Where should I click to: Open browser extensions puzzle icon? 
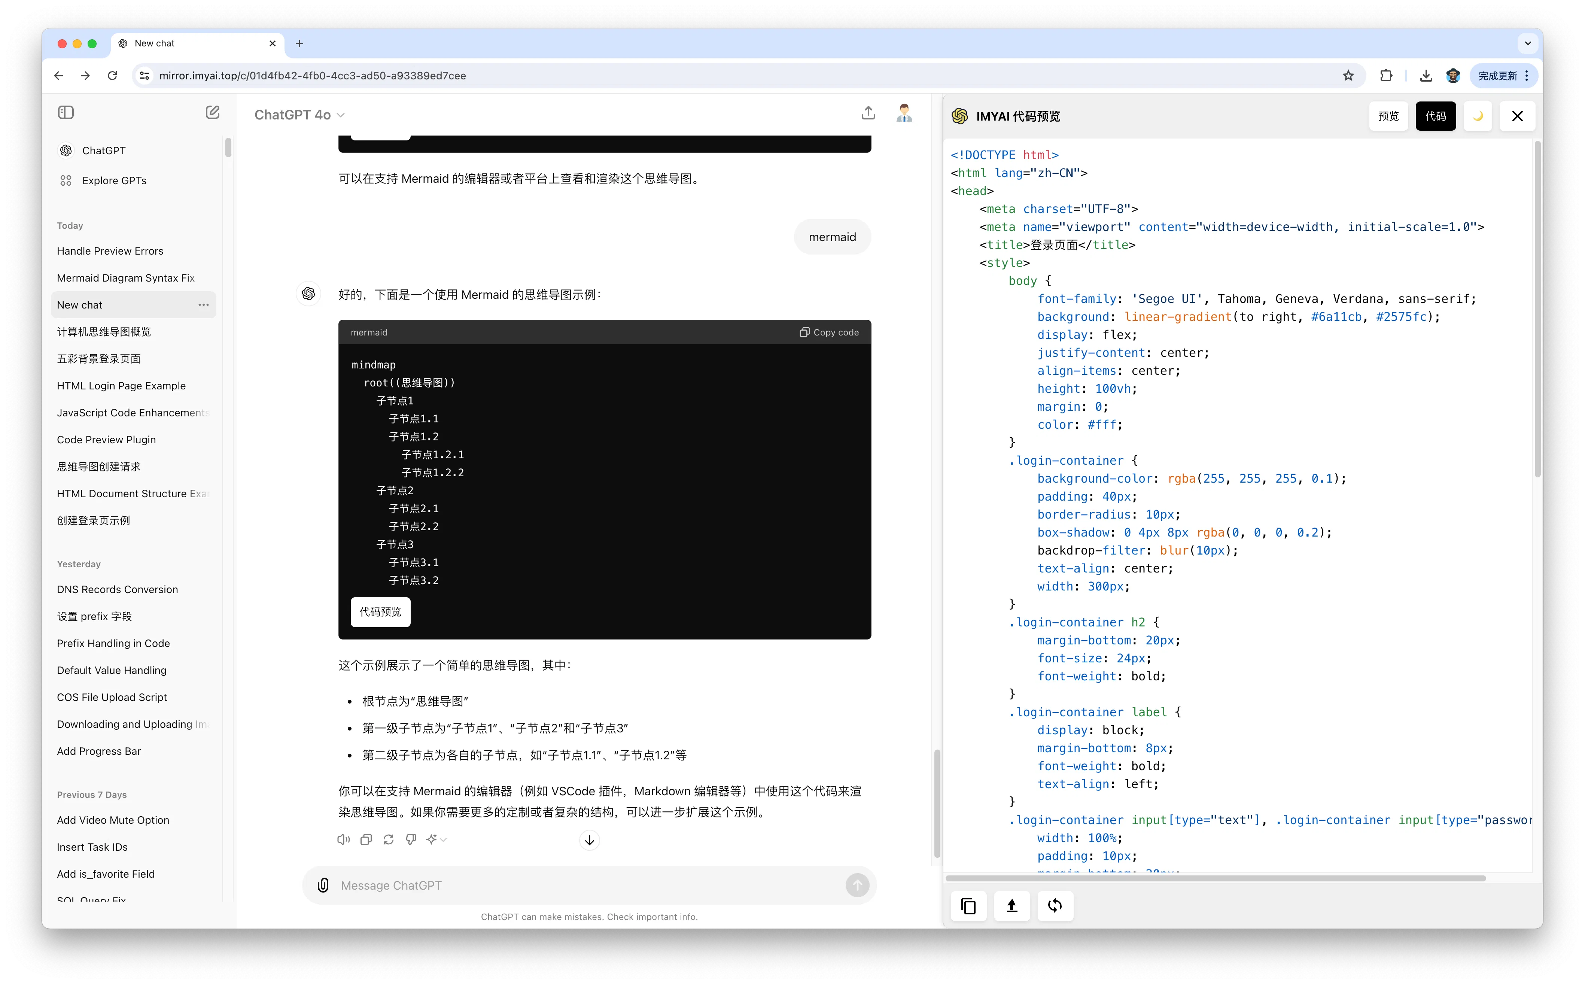pos(1386,76)
